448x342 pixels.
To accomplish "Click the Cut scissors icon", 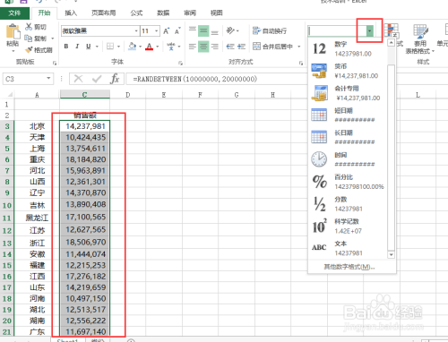I will [29, 27].
